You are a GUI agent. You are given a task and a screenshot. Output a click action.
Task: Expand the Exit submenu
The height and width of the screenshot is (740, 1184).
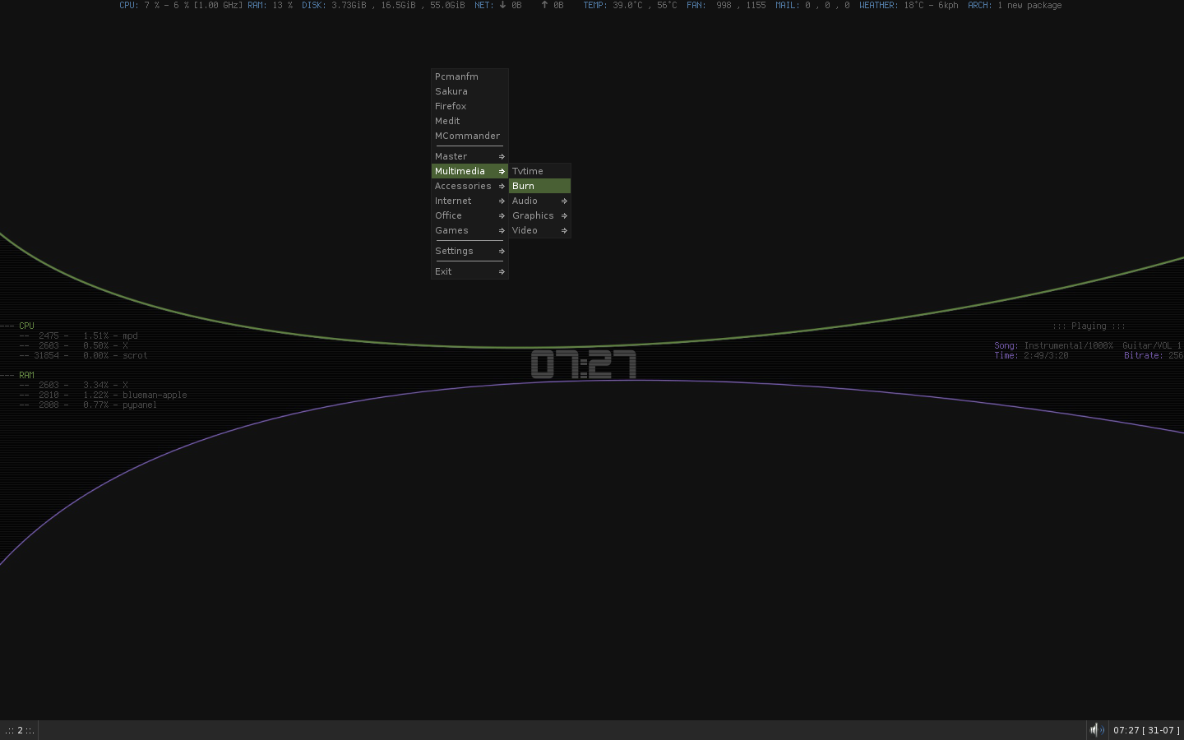point(469,271)
